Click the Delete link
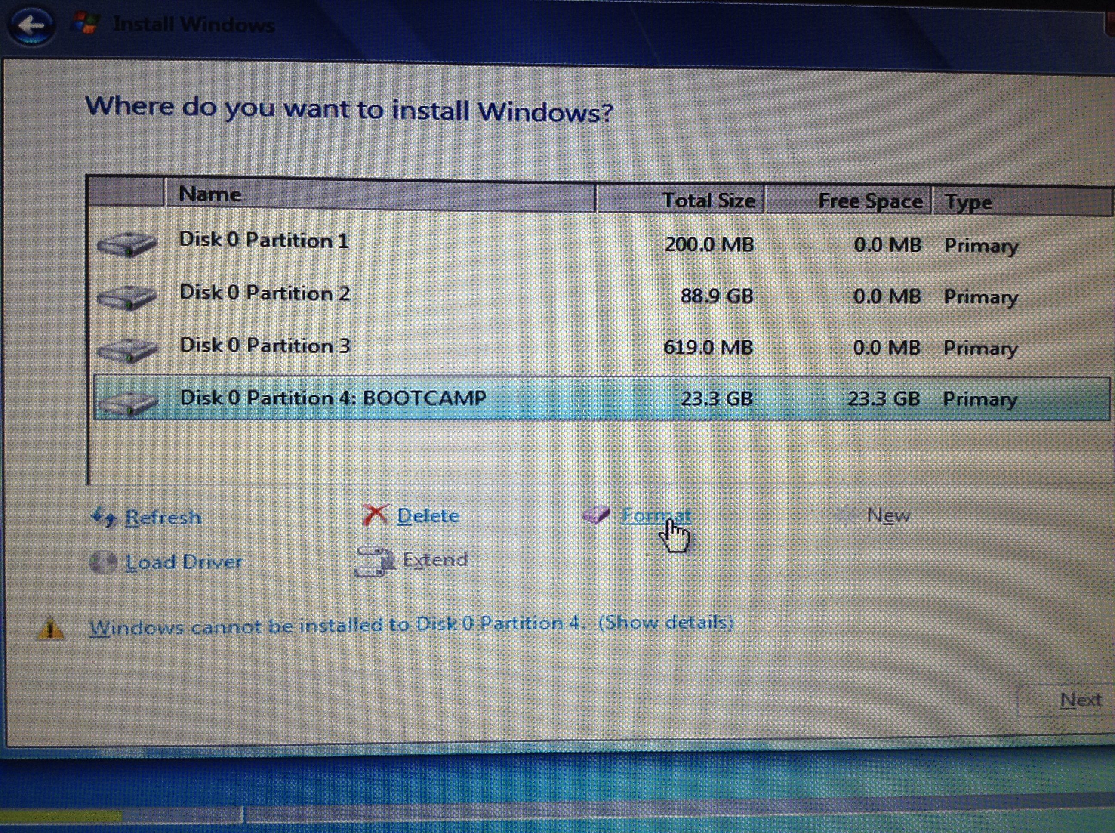The height and width of the screenshot is (833, 1115). [x=428, y=516]
